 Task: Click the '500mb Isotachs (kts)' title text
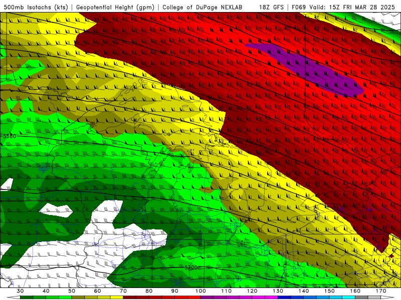coord(36,7)
